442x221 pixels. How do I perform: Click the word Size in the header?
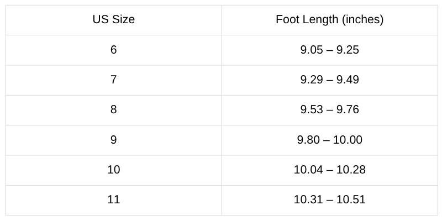(x=123, y=19)
